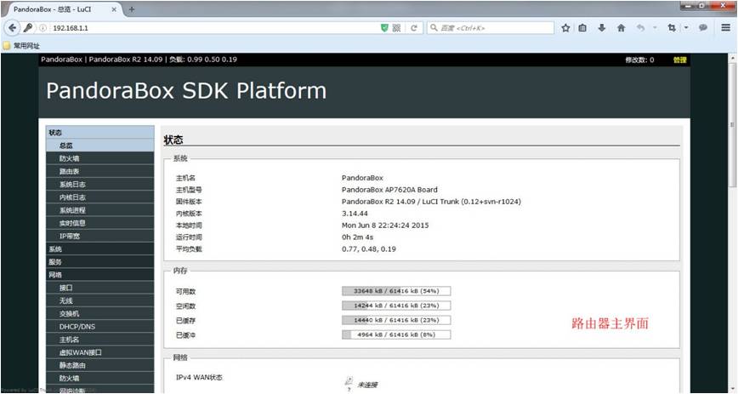738x394 pixels.
Task: Click local time Mon Jun 8 22:24:24 2015
Action: (385, 226)
